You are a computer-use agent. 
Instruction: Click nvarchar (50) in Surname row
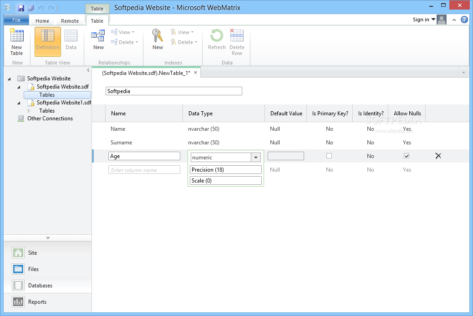[203, 143]
